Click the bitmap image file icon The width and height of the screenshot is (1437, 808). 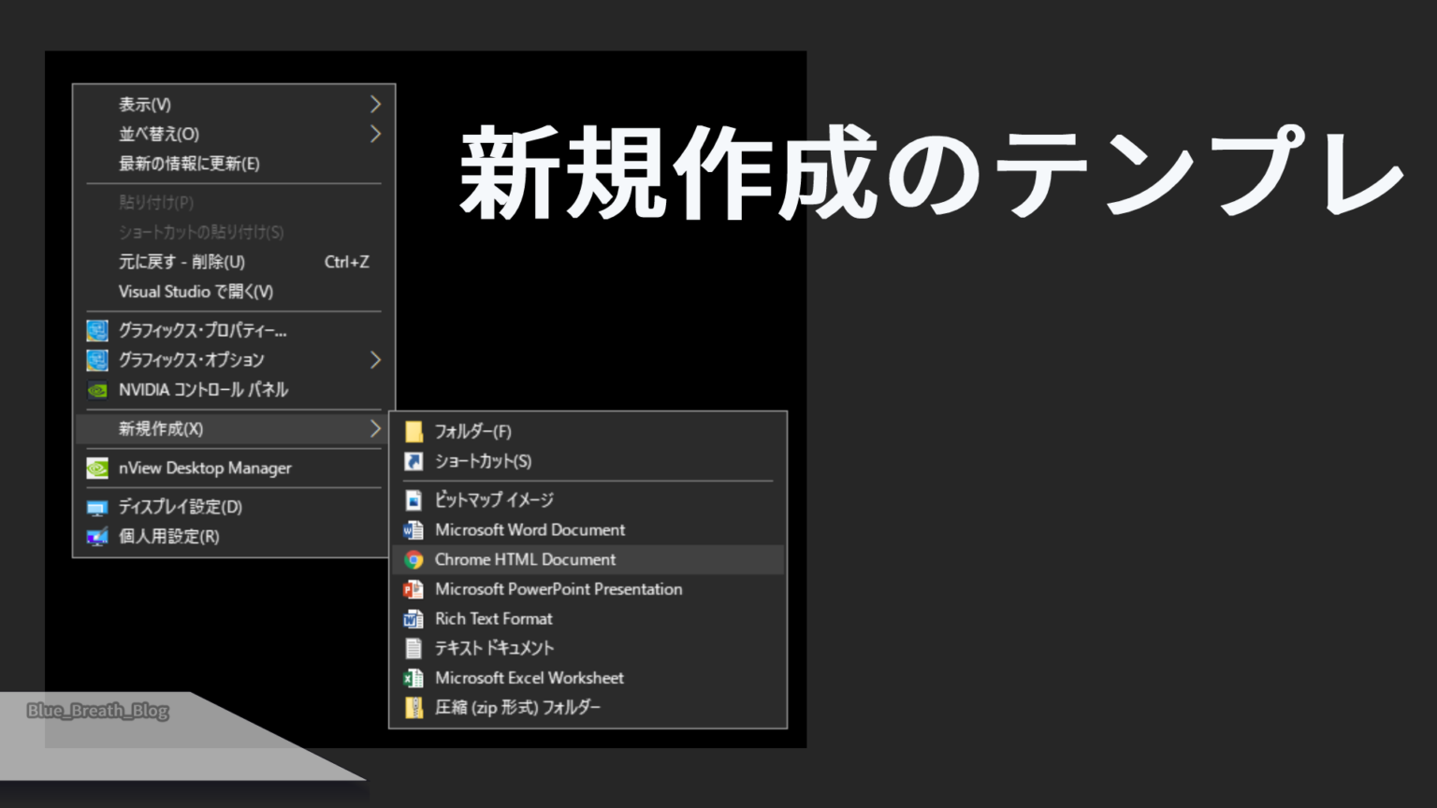414,500
